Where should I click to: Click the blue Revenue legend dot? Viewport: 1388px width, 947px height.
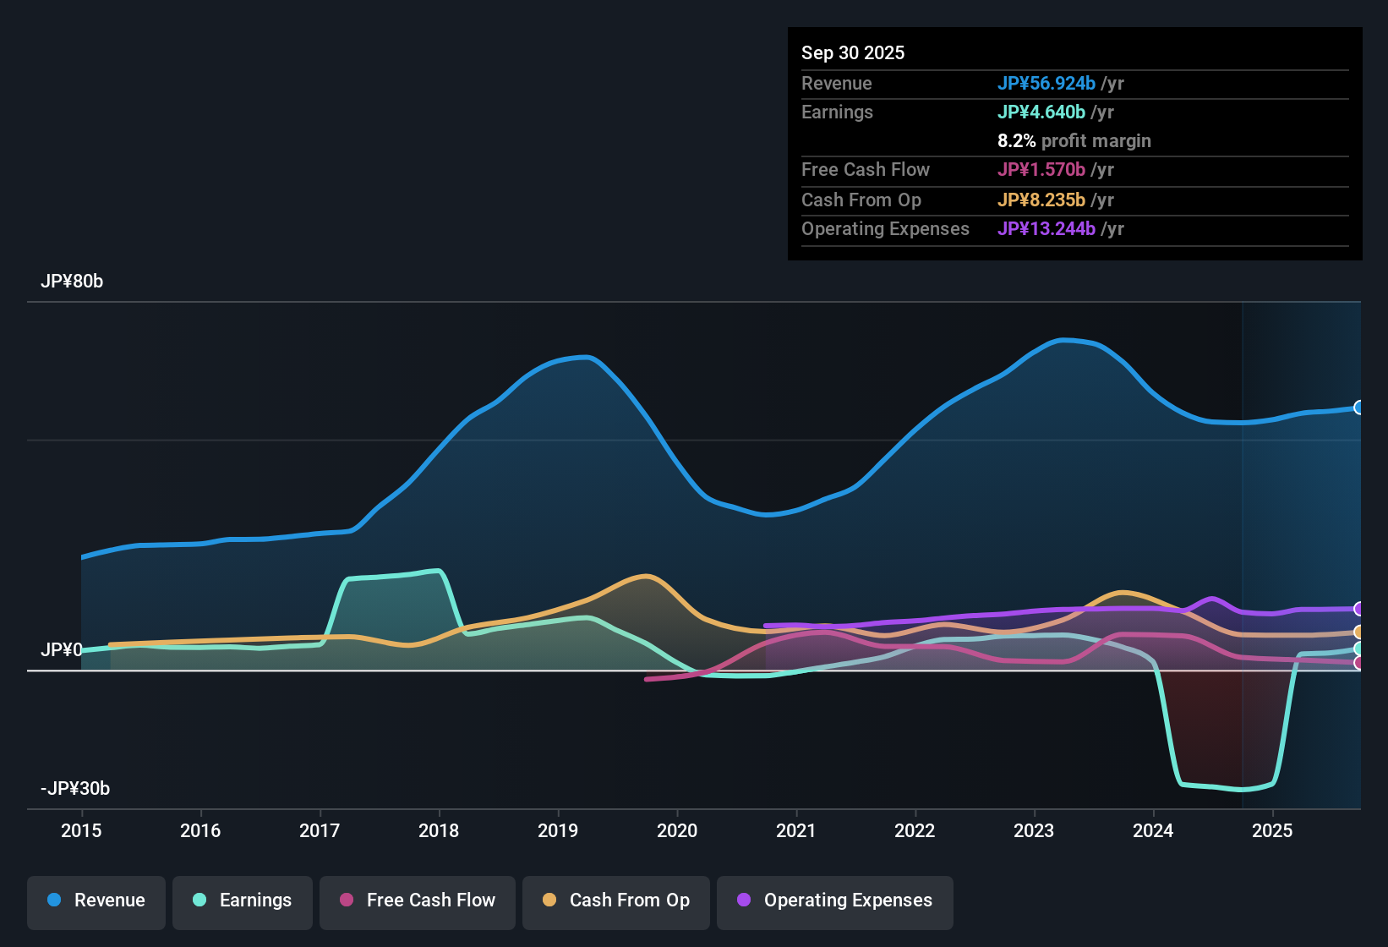pyautogui.click(x=53, y=900)
